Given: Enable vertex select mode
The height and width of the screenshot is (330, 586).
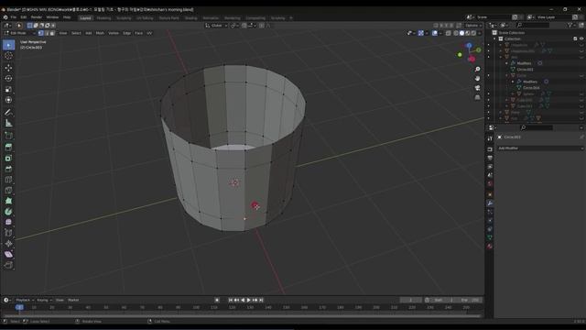Looking at the screenshot, I should click(40, 33).
